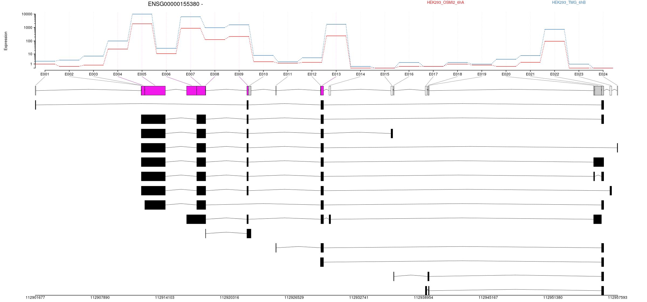647x302 pixels.
Task: Click exon label E008
Action: click(215, 74)
